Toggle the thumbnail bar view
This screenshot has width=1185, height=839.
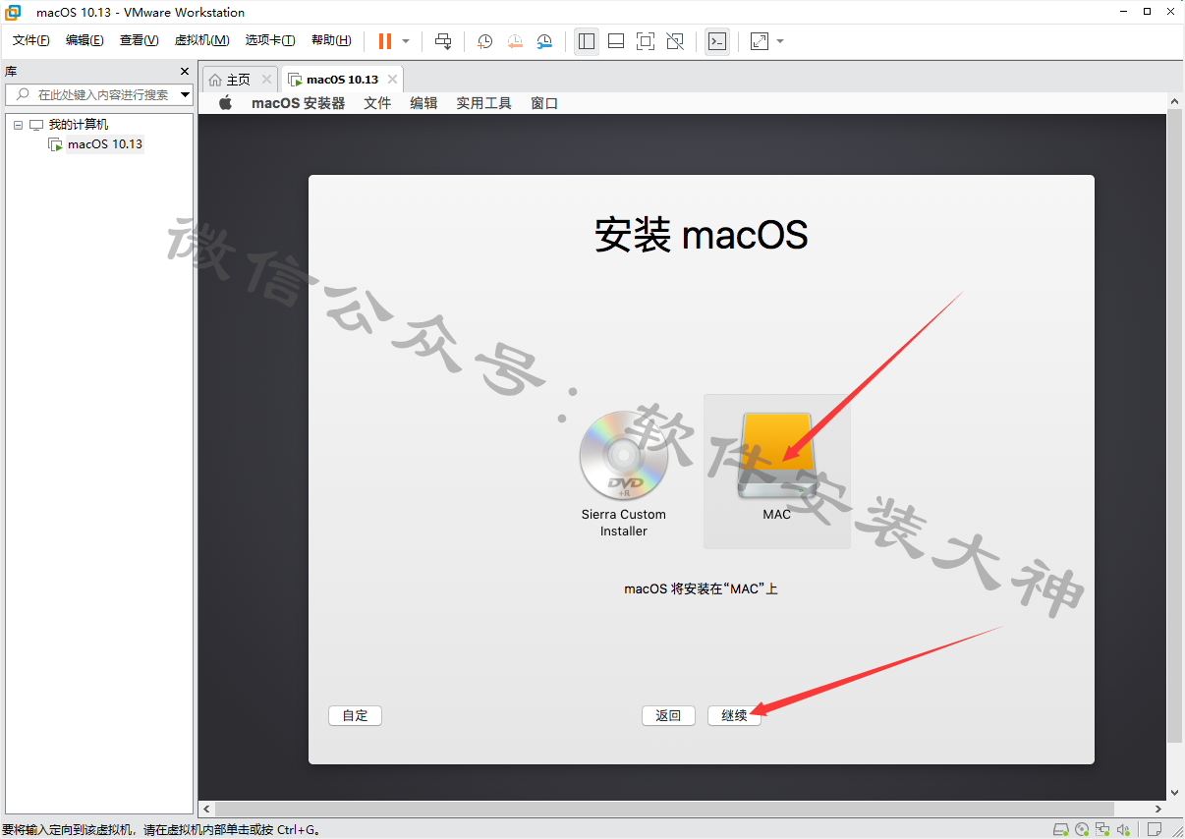(616, 41)
